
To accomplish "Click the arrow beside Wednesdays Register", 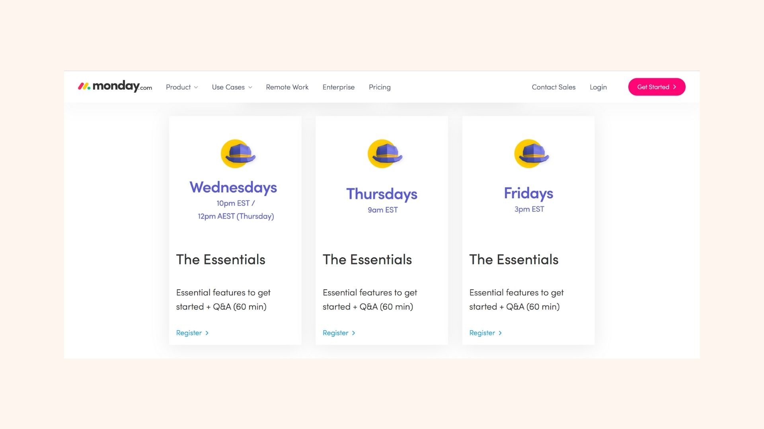I will coord(207,333).
